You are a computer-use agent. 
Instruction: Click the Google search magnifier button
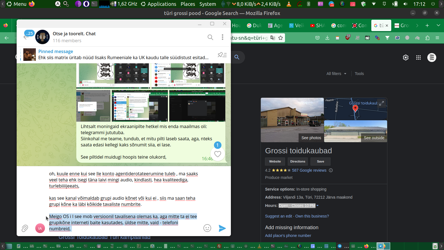pos(237,57)
